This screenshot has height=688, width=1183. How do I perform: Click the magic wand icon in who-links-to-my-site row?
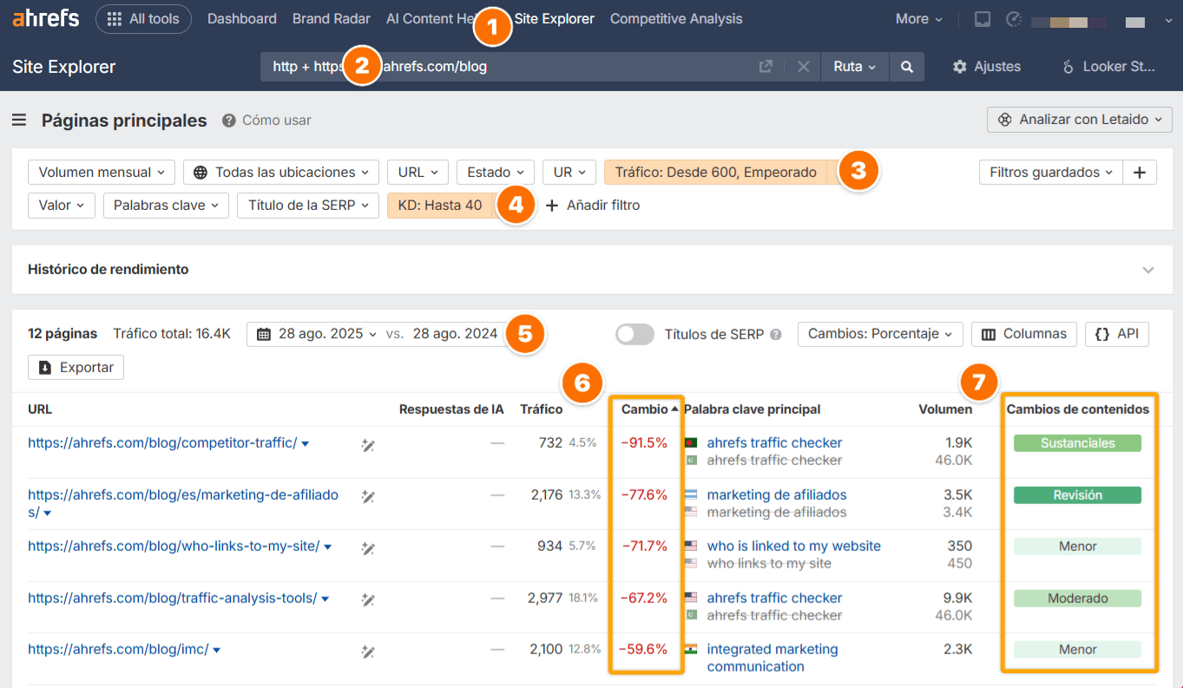click(368, 548)
